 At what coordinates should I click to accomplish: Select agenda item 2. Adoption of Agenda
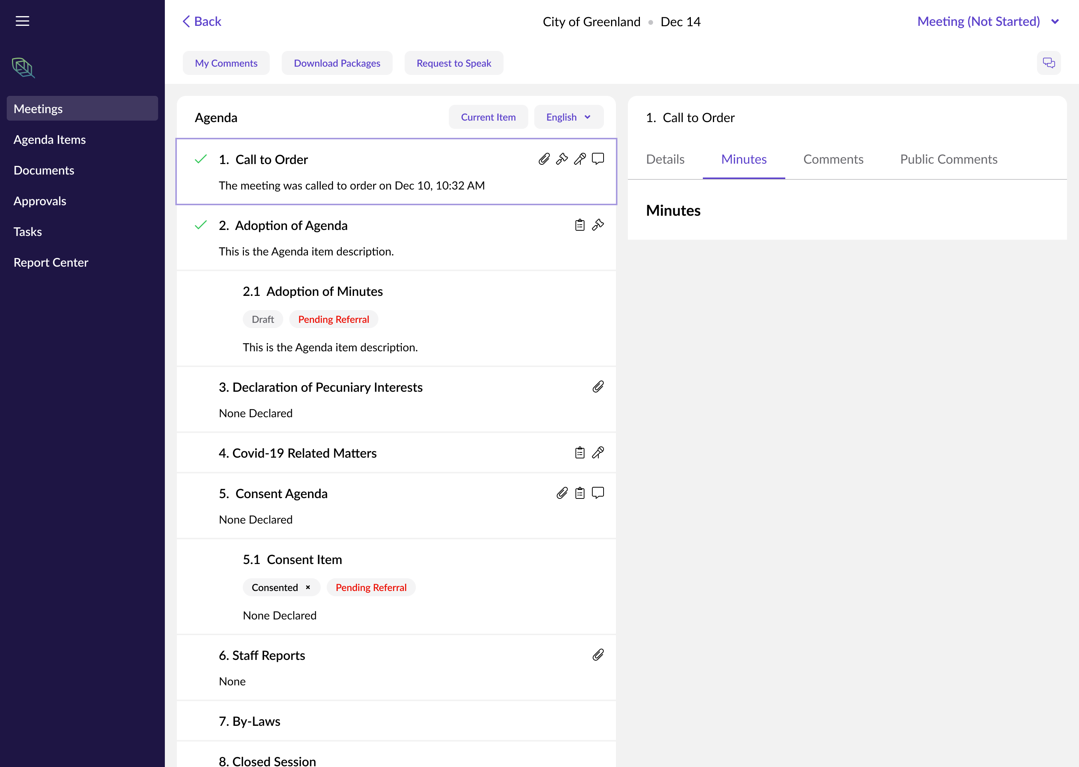tap(396, 237)
